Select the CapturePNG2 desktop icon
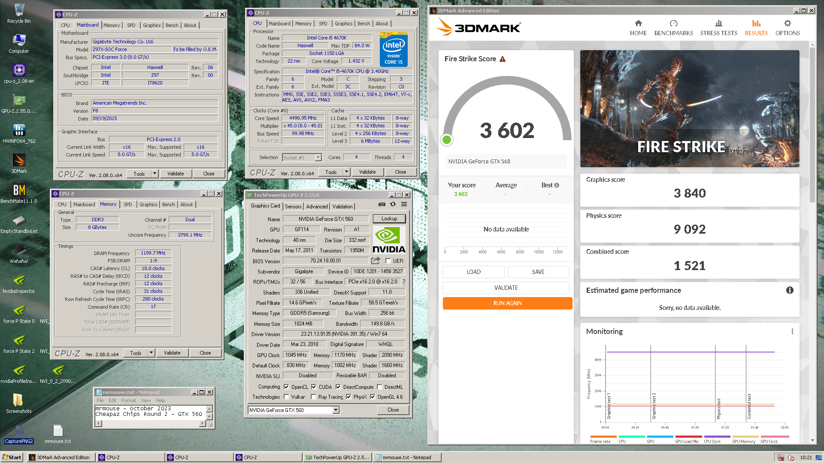This screenshot has height=463, width=824. pos(19,433)
